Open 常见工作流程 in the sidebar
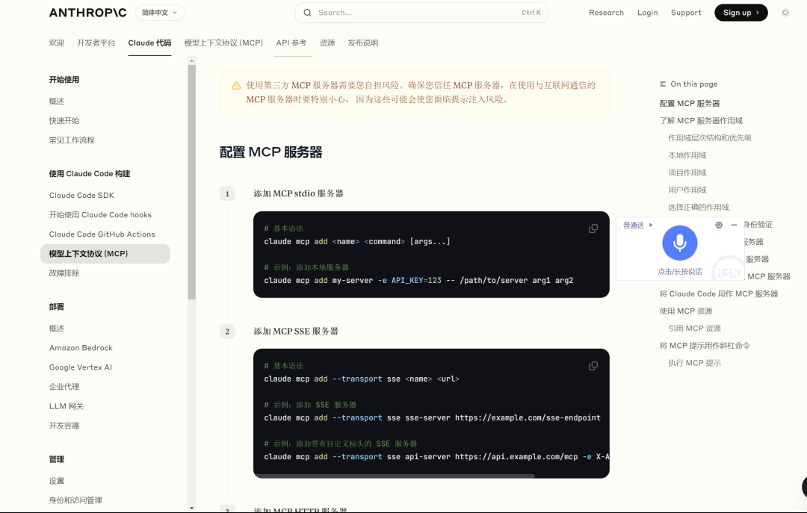 (72, 140)
